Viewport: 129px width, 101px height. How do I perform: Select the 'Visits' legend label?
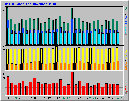[126, 55]
